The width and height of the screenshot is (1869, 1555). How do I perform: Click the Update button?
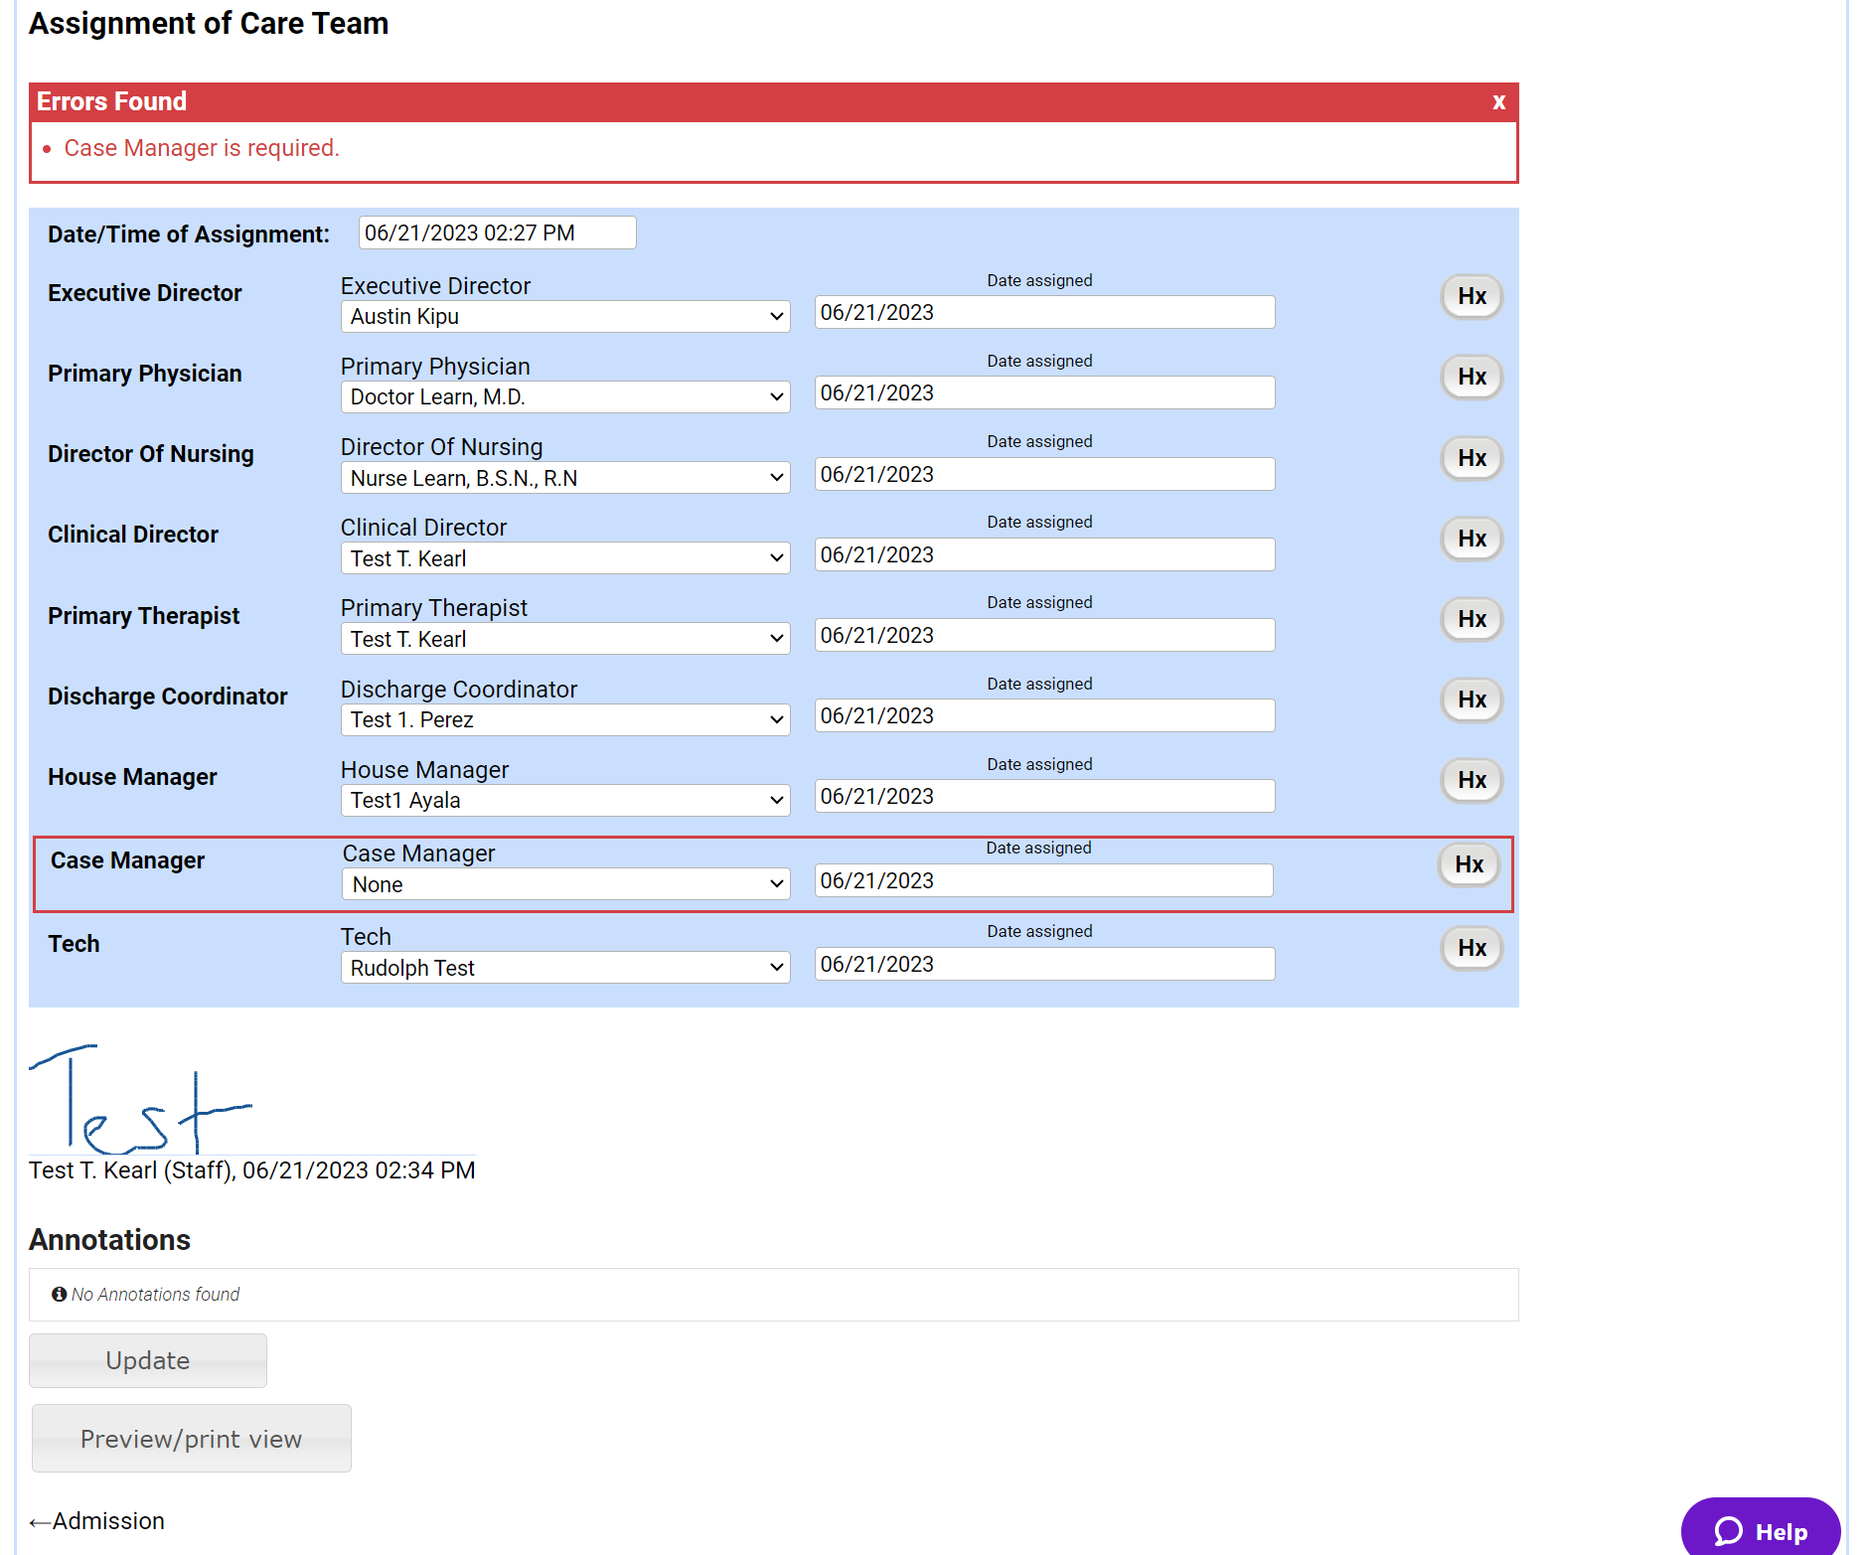pos(148,1360)
